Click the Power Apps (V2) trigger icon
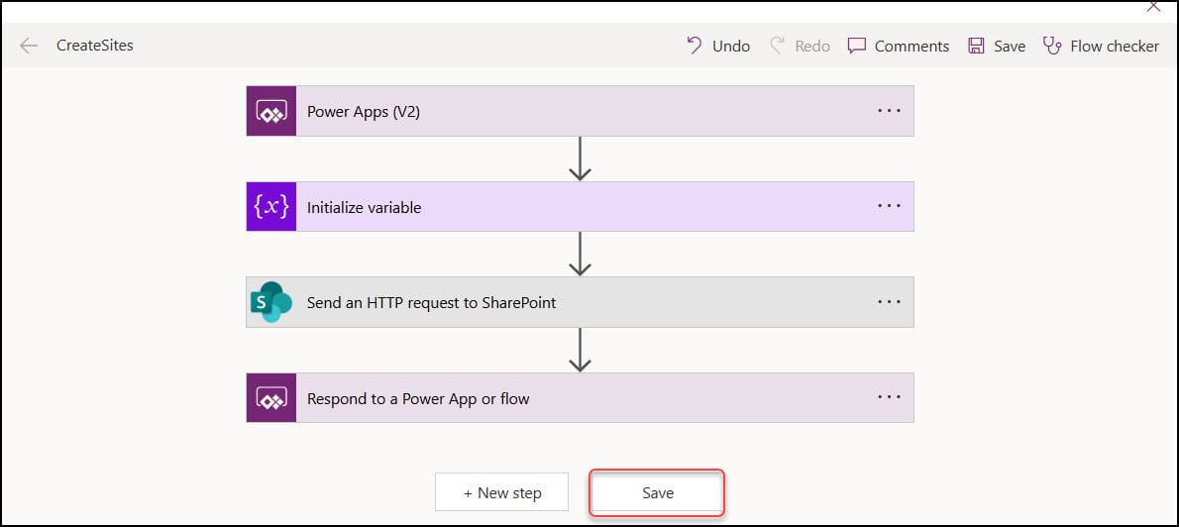1179x527 pixels. [x=271, y=111]
